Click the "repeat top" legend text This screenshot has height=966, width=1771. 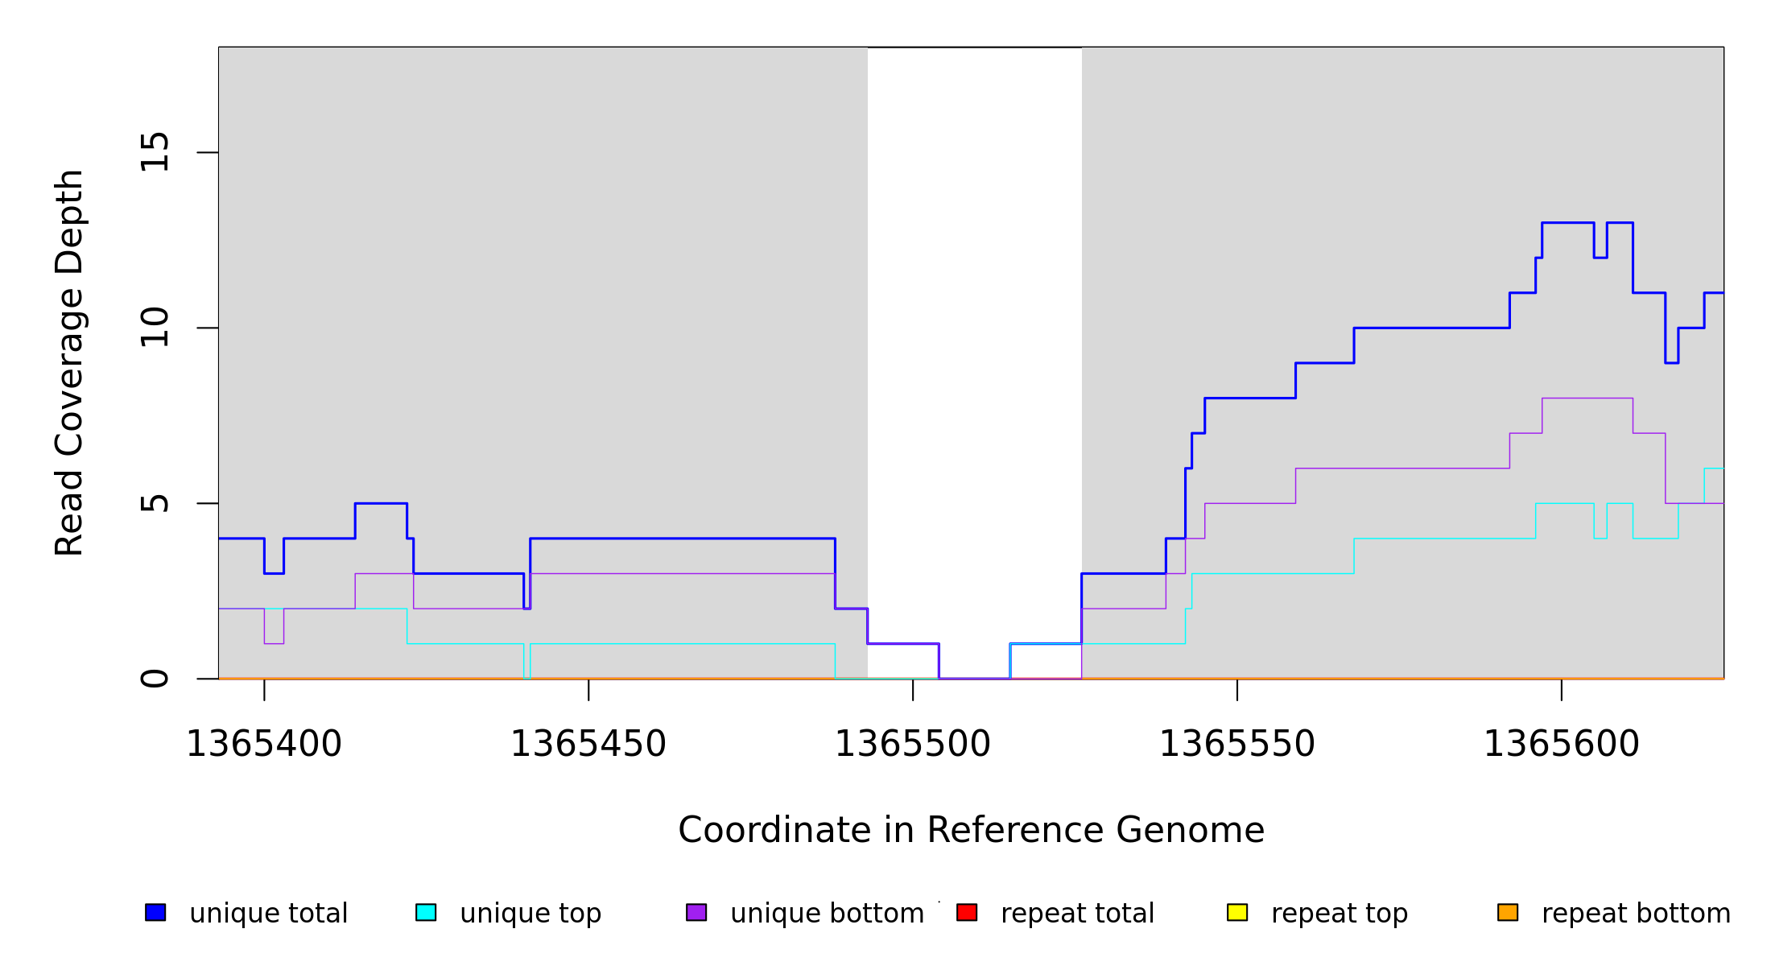[1340, 914]
